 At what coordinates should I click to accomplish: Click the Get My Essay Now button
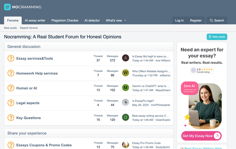(201, 136)
